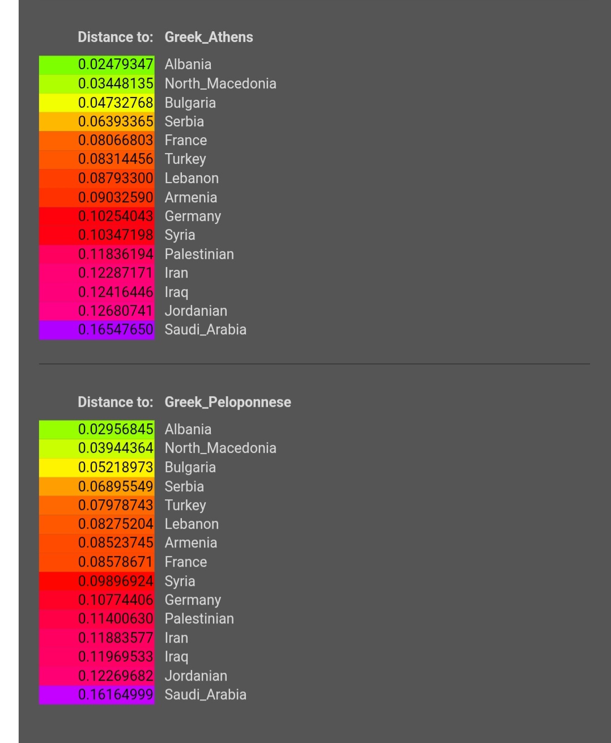This screenshot has height=743, width=611.
Task: Select Serbia label next to 0.06393365
Action: 184,122
